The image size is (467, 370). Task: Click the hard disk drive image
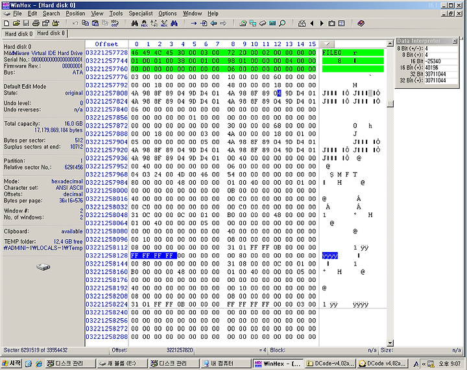pyautogui.click(x=43, y=267)
